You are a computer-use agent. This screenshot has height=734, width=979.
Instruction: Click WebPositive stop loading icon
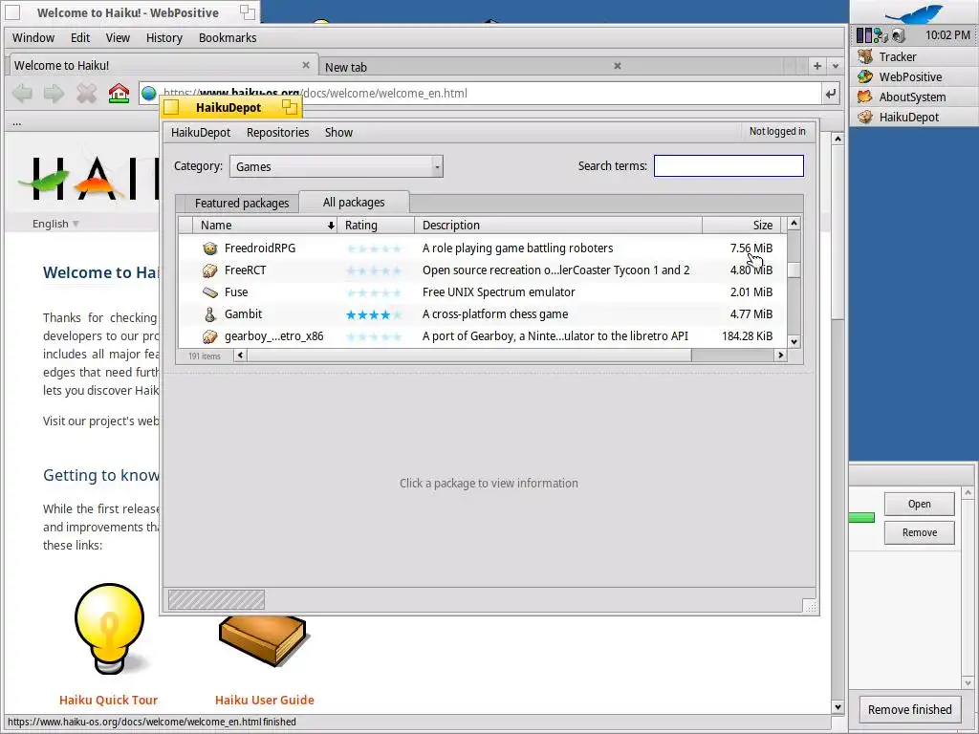[86, 94]
